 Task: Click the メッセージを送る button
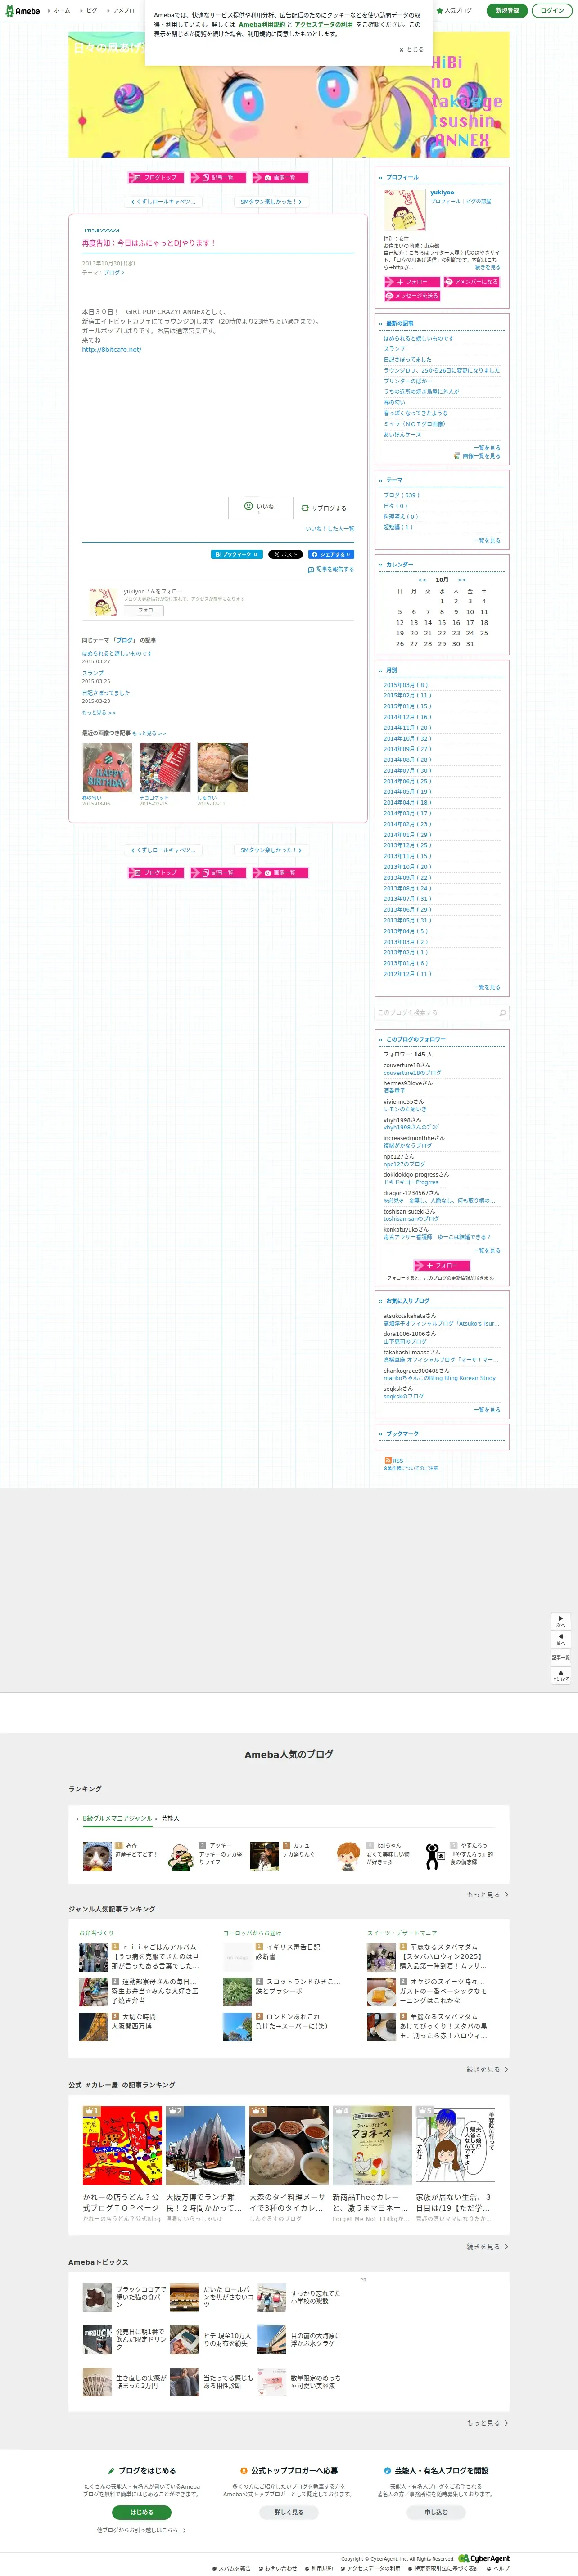[412, 296]
